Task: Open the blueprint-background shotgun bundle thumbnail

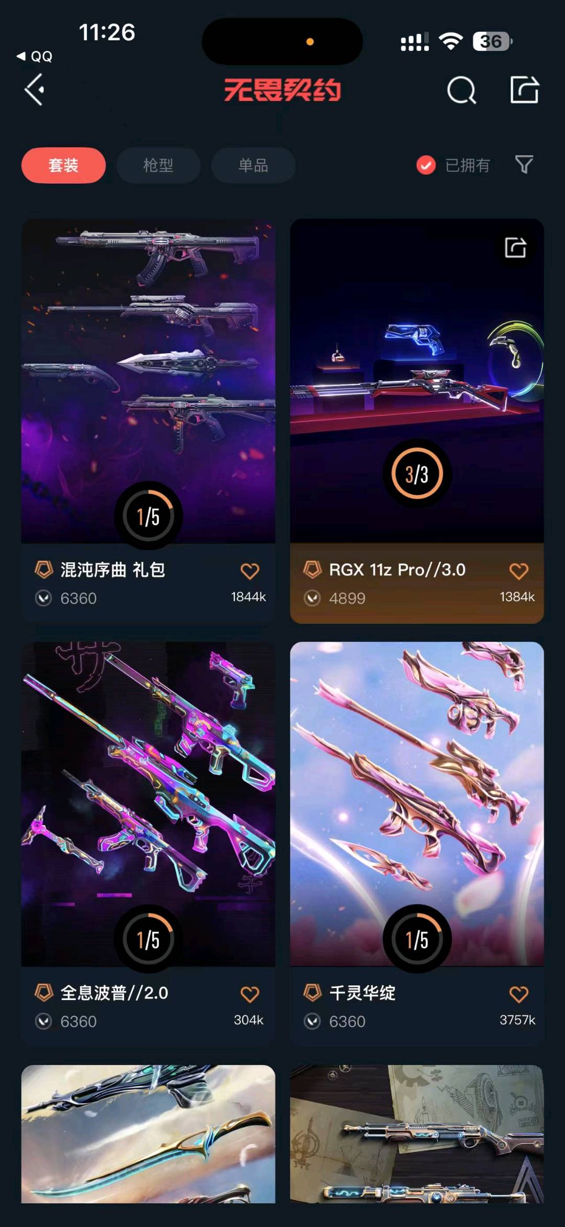Action: pos(417,1134)
